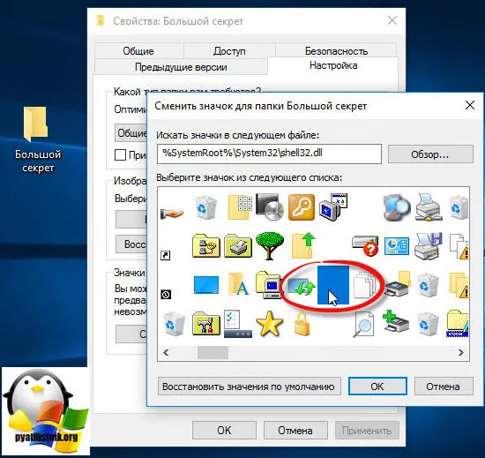Viewport: 485px width, 458px height.
Task: Choose the small black clock icon
Action: point(166,294)
